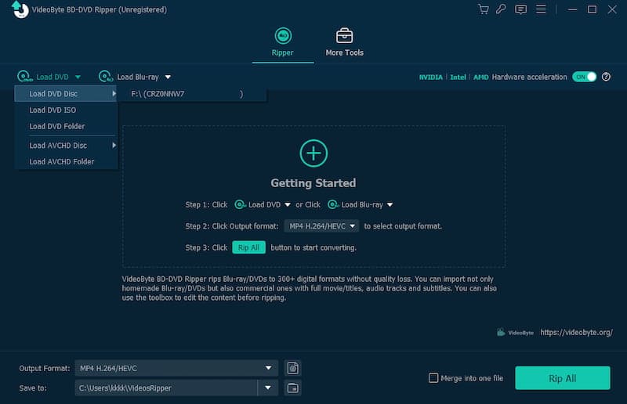Image resolution: width=627 pixels, height=404 pixels.
Task: Expand the Load Blu-ray dropdown in toolbar
Action: (x=168, y=77)
